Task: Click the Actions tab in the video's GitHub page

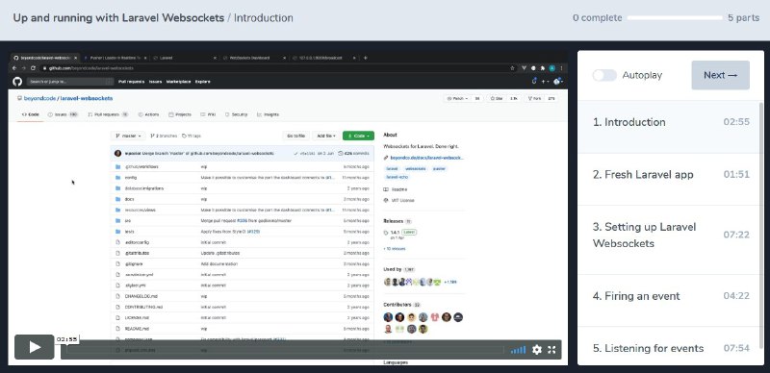Action: point(149,114)
